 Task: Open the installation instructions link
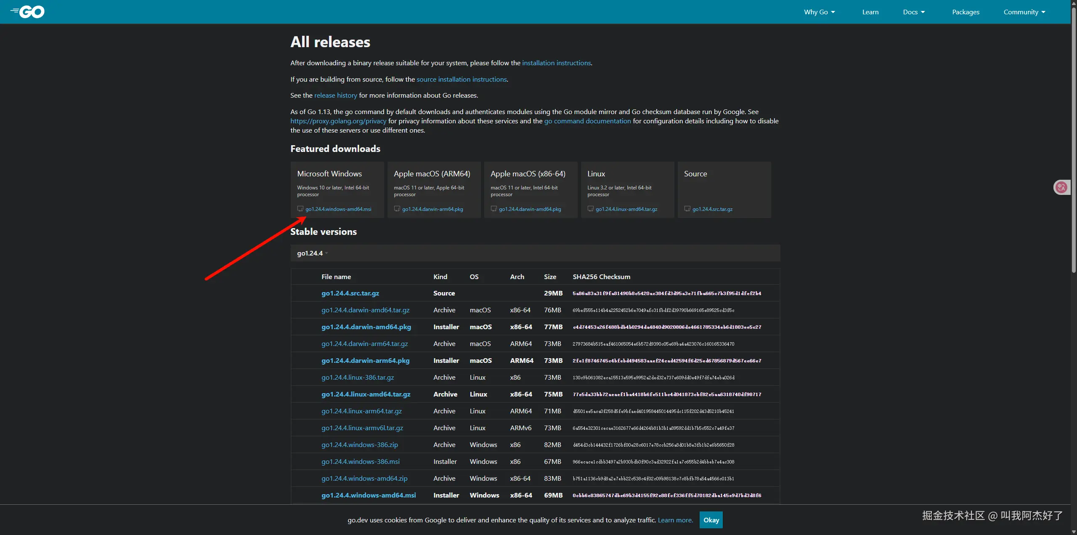556,63
